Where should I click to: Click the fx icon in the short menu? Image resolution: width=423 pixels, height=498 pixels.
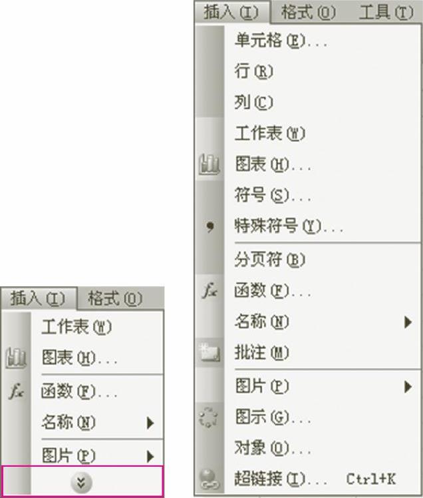click(16, 391)
